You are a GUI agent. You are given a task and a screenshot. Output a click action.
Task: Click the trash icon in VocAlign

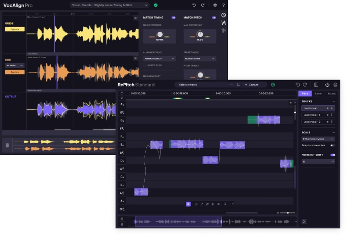pyautogui.click(x=7, y=145)
